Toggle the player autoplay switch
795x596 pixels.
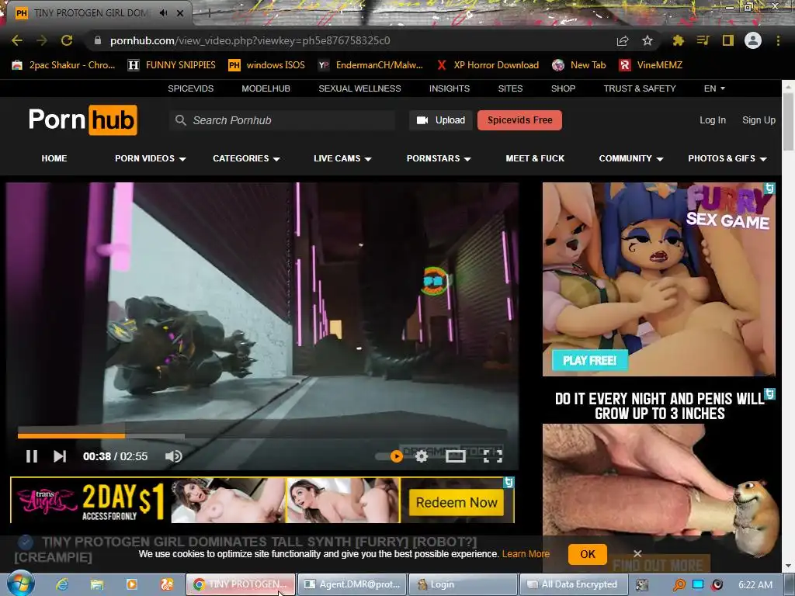pyautogui.click(x=390, y=456)
